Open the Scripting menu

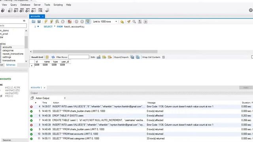point(58,5)
